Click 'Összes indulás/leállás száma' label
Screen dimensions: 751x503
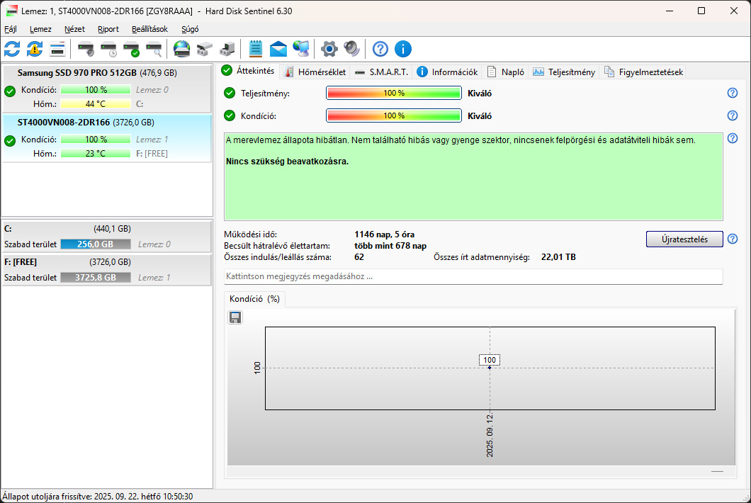coord(278,257)
